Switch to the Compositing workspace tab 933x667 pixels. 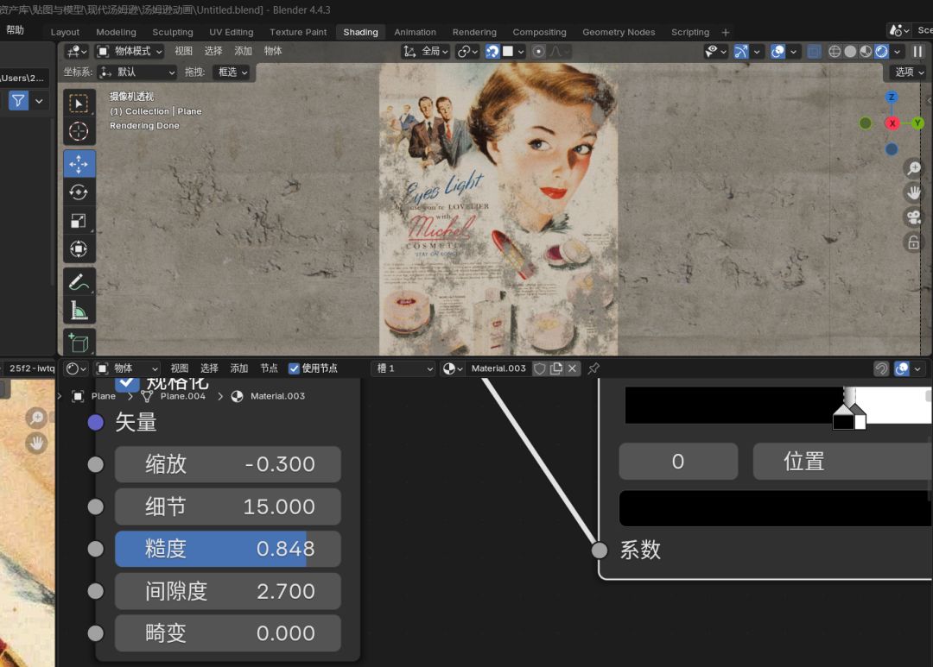(x=539, y=32)
